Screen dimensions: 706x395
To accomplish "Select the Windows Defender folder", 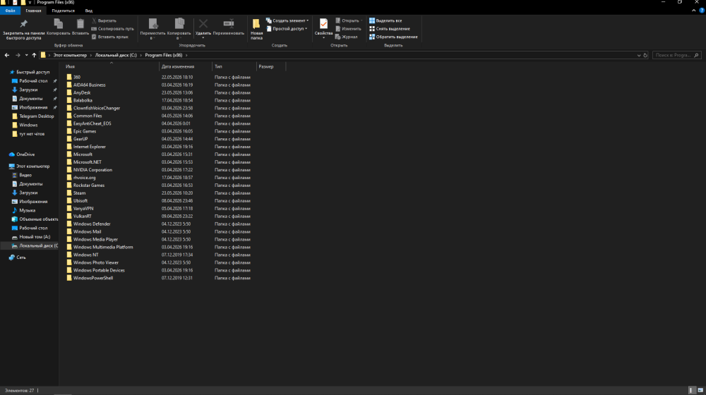I will coord(92,224).
